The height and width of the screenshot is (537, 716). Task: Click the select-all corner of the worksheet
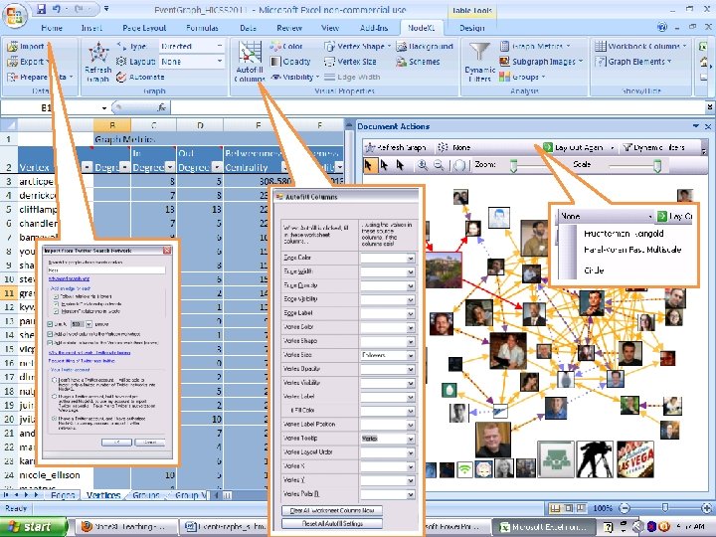(x=9, y=124)
